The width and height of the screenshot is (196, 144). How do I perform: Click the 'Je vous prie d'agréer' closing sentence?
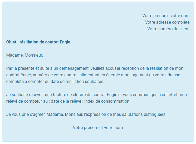(86, 115)
